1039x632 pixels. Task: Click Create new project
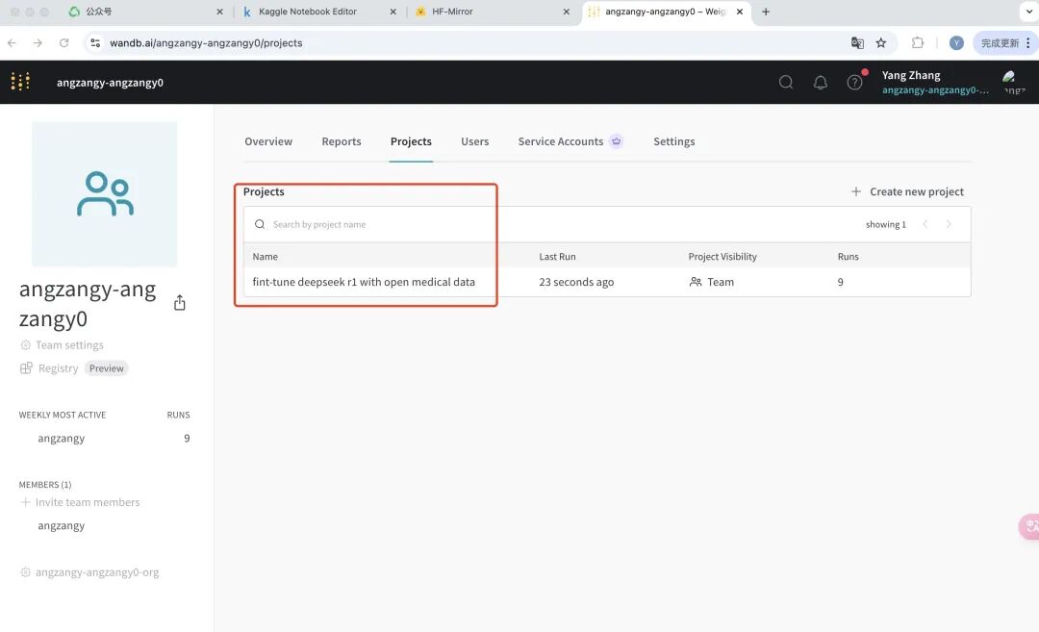point(907,191)
